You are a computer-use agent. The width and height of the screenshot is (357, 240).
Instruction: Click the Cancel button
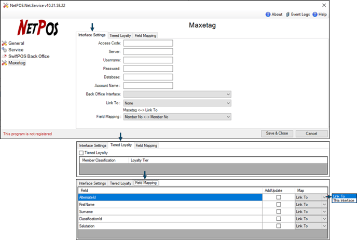[x=311, y=134]
